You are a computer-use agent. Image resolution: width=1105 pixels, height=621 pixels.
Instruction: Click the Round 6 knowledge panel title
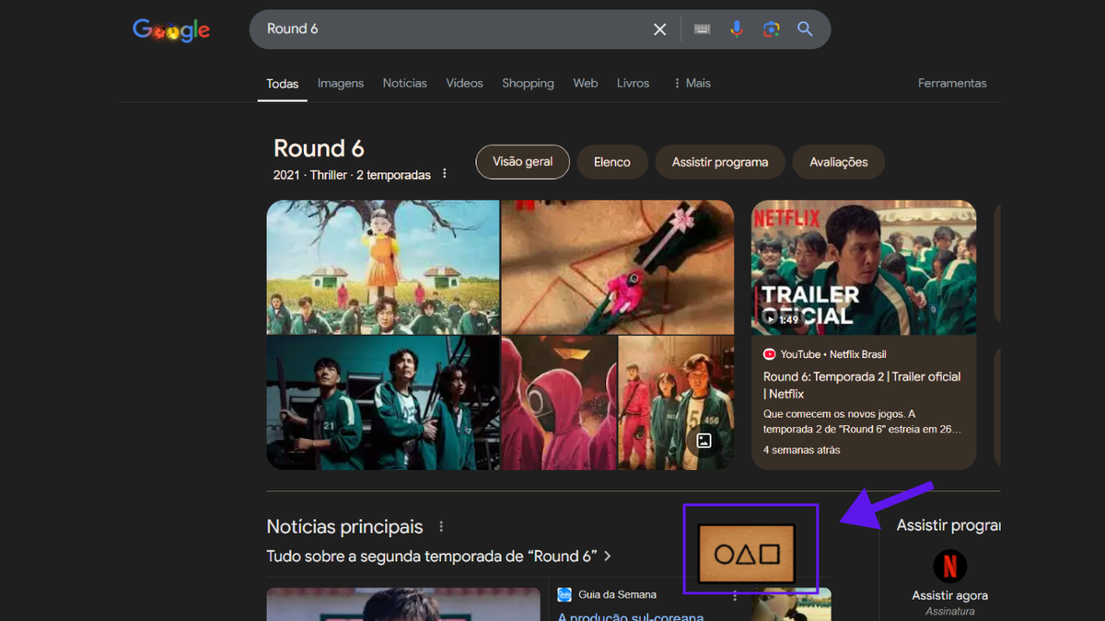[x=319, y=148]
